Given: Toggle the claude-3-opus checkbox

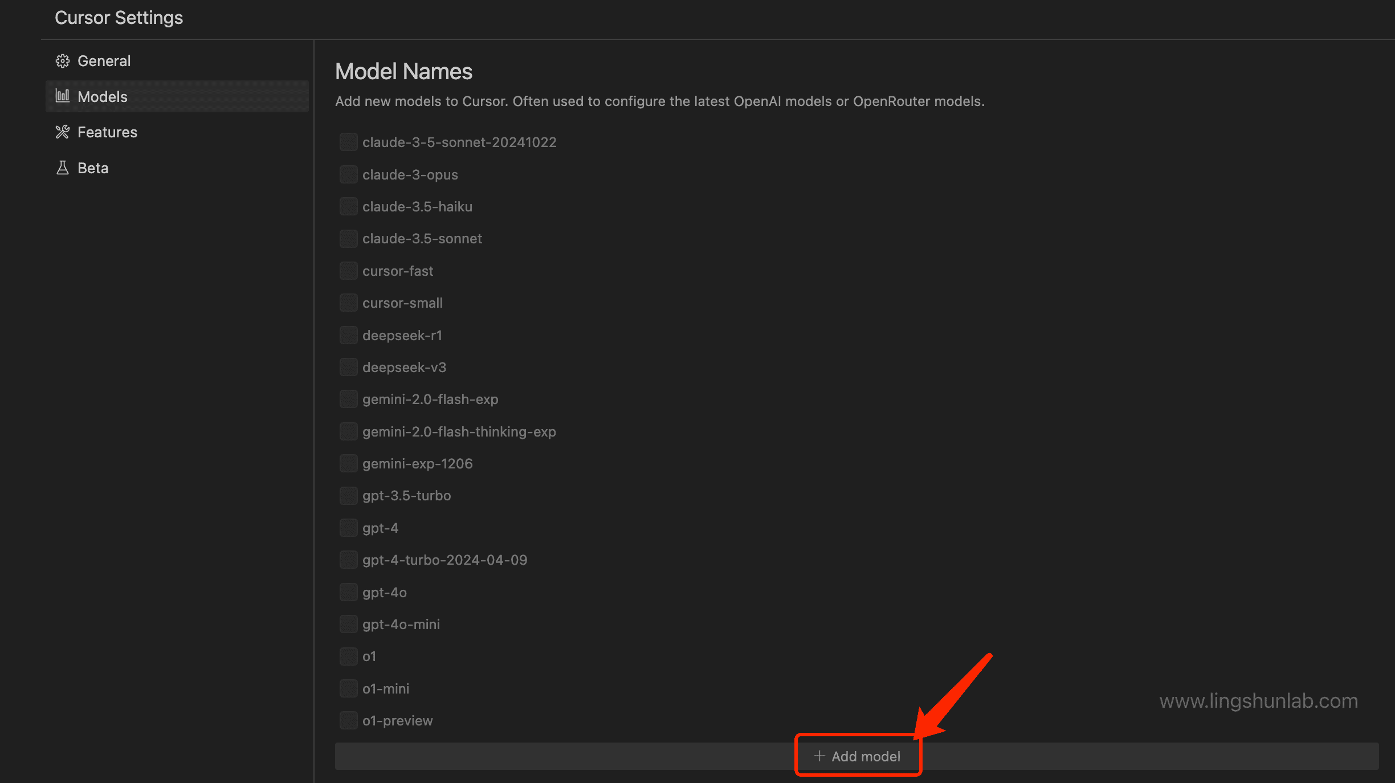Looking at the screenshot, I should click(348, 174).
